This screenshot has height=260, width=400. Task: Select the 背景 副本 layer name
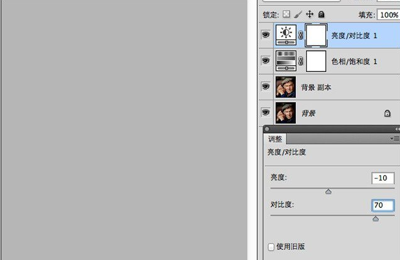click(316, 88)
